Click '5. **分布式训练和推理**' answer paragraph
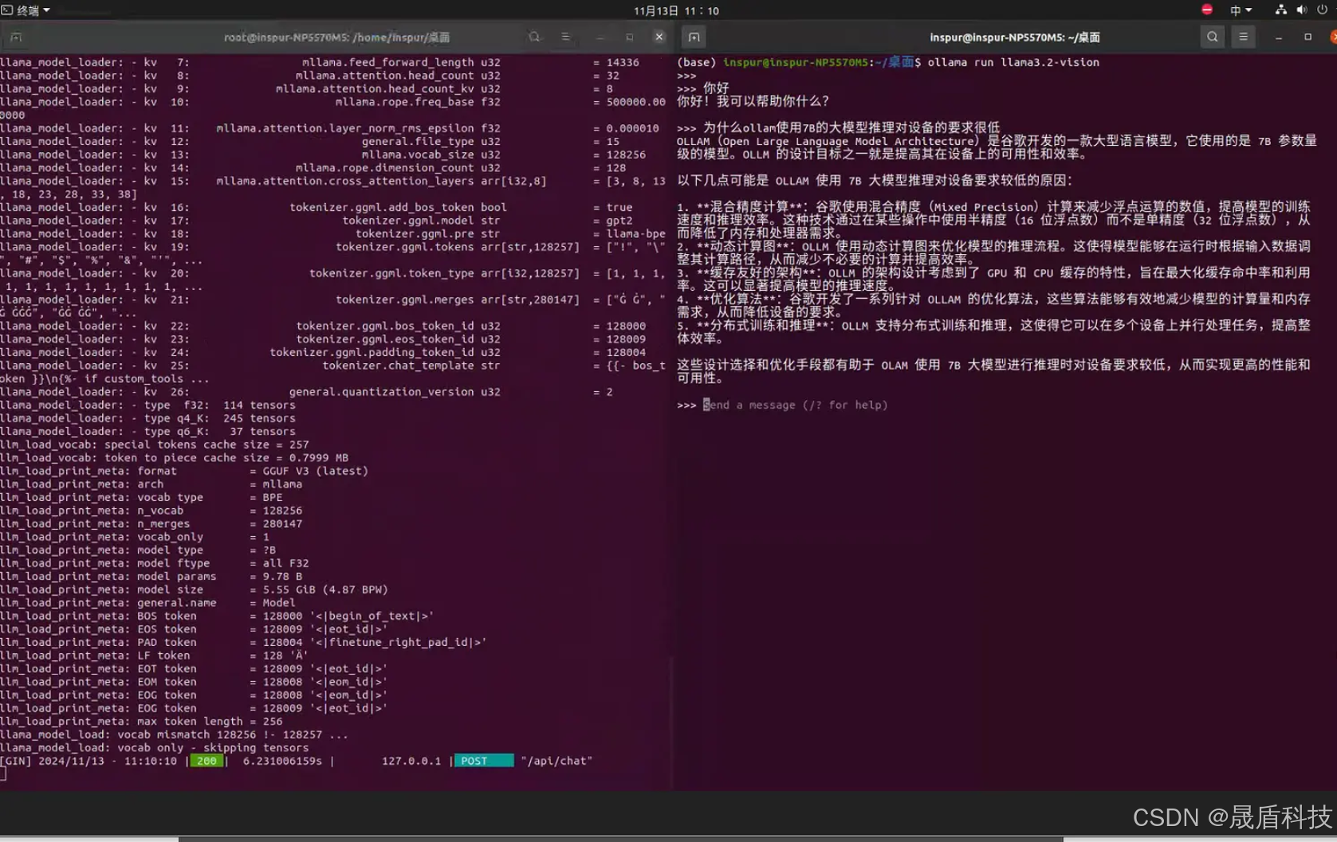Screen dimensions: 1337x842 993,331
